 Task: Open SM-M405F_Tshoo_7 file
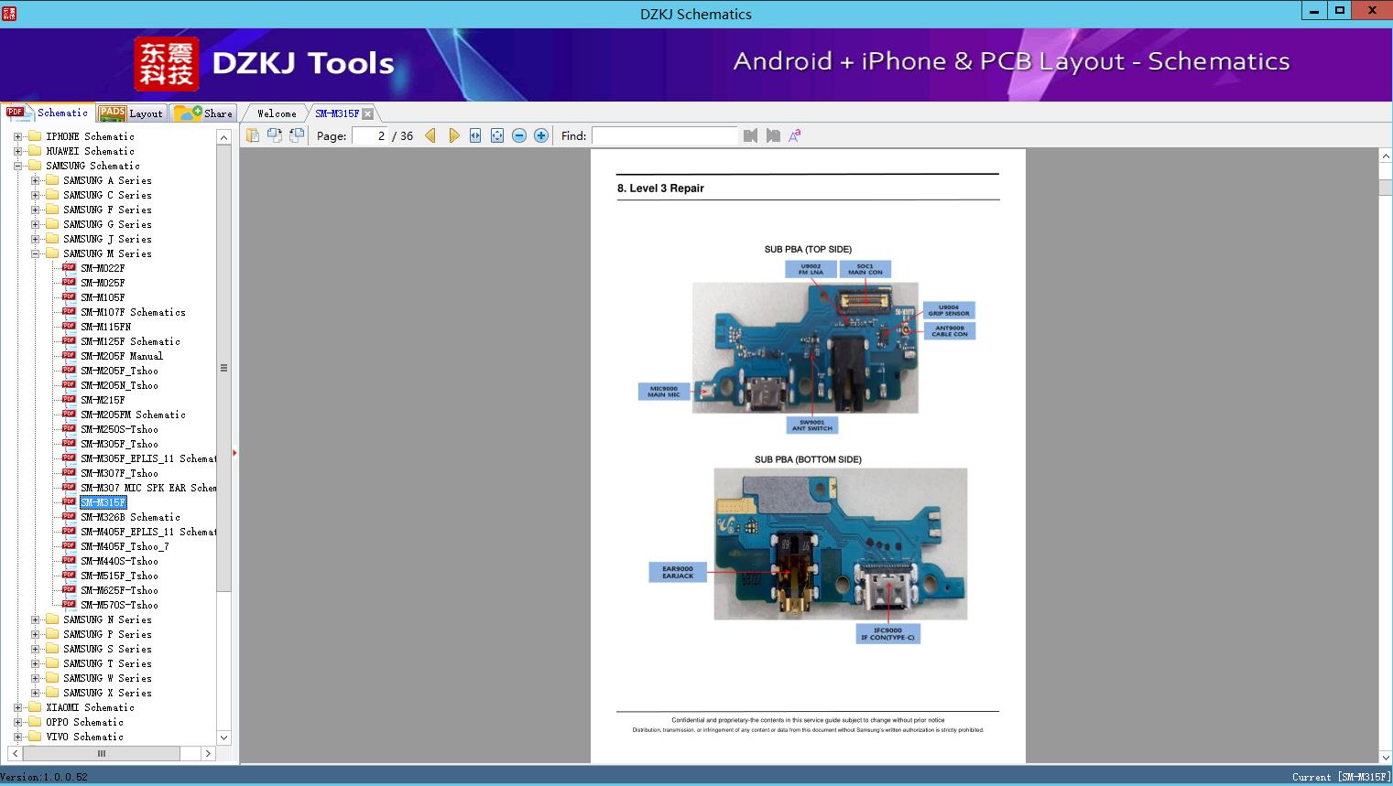125,546
